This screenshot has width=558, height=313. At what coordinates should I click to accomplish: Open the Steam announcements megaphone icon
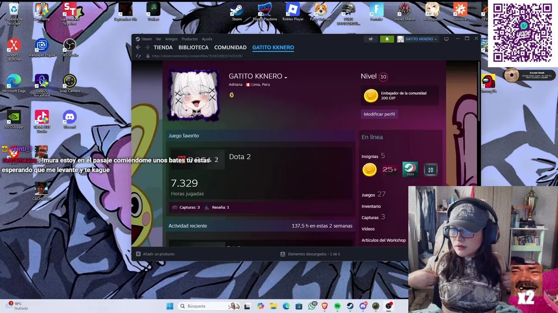[x=371, y=39]
